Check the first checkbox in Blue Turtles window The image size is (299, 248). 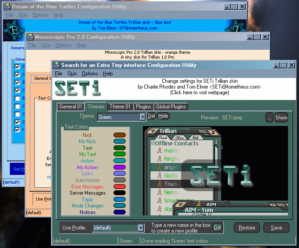(17, 67)
